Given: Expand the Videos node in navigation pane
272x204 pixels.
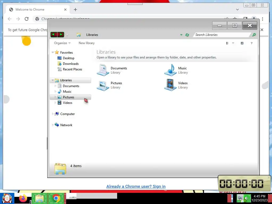Looking at the screenshot, I should 55,103.
